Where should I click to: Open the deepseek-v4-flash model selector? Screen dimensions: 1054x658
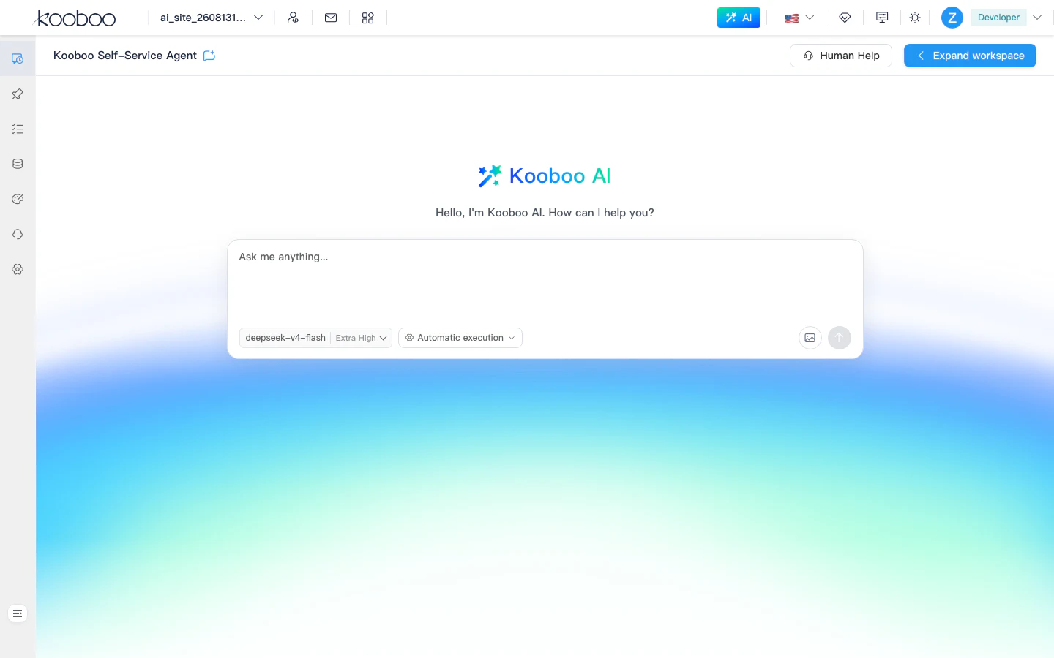click(x=315, y=338)
